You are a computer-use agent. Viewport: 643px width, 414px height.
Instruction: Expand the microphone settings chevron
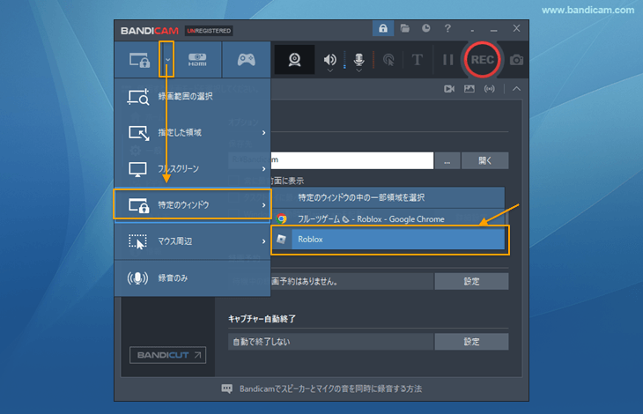pyautogui.click(x=358, y=70)
